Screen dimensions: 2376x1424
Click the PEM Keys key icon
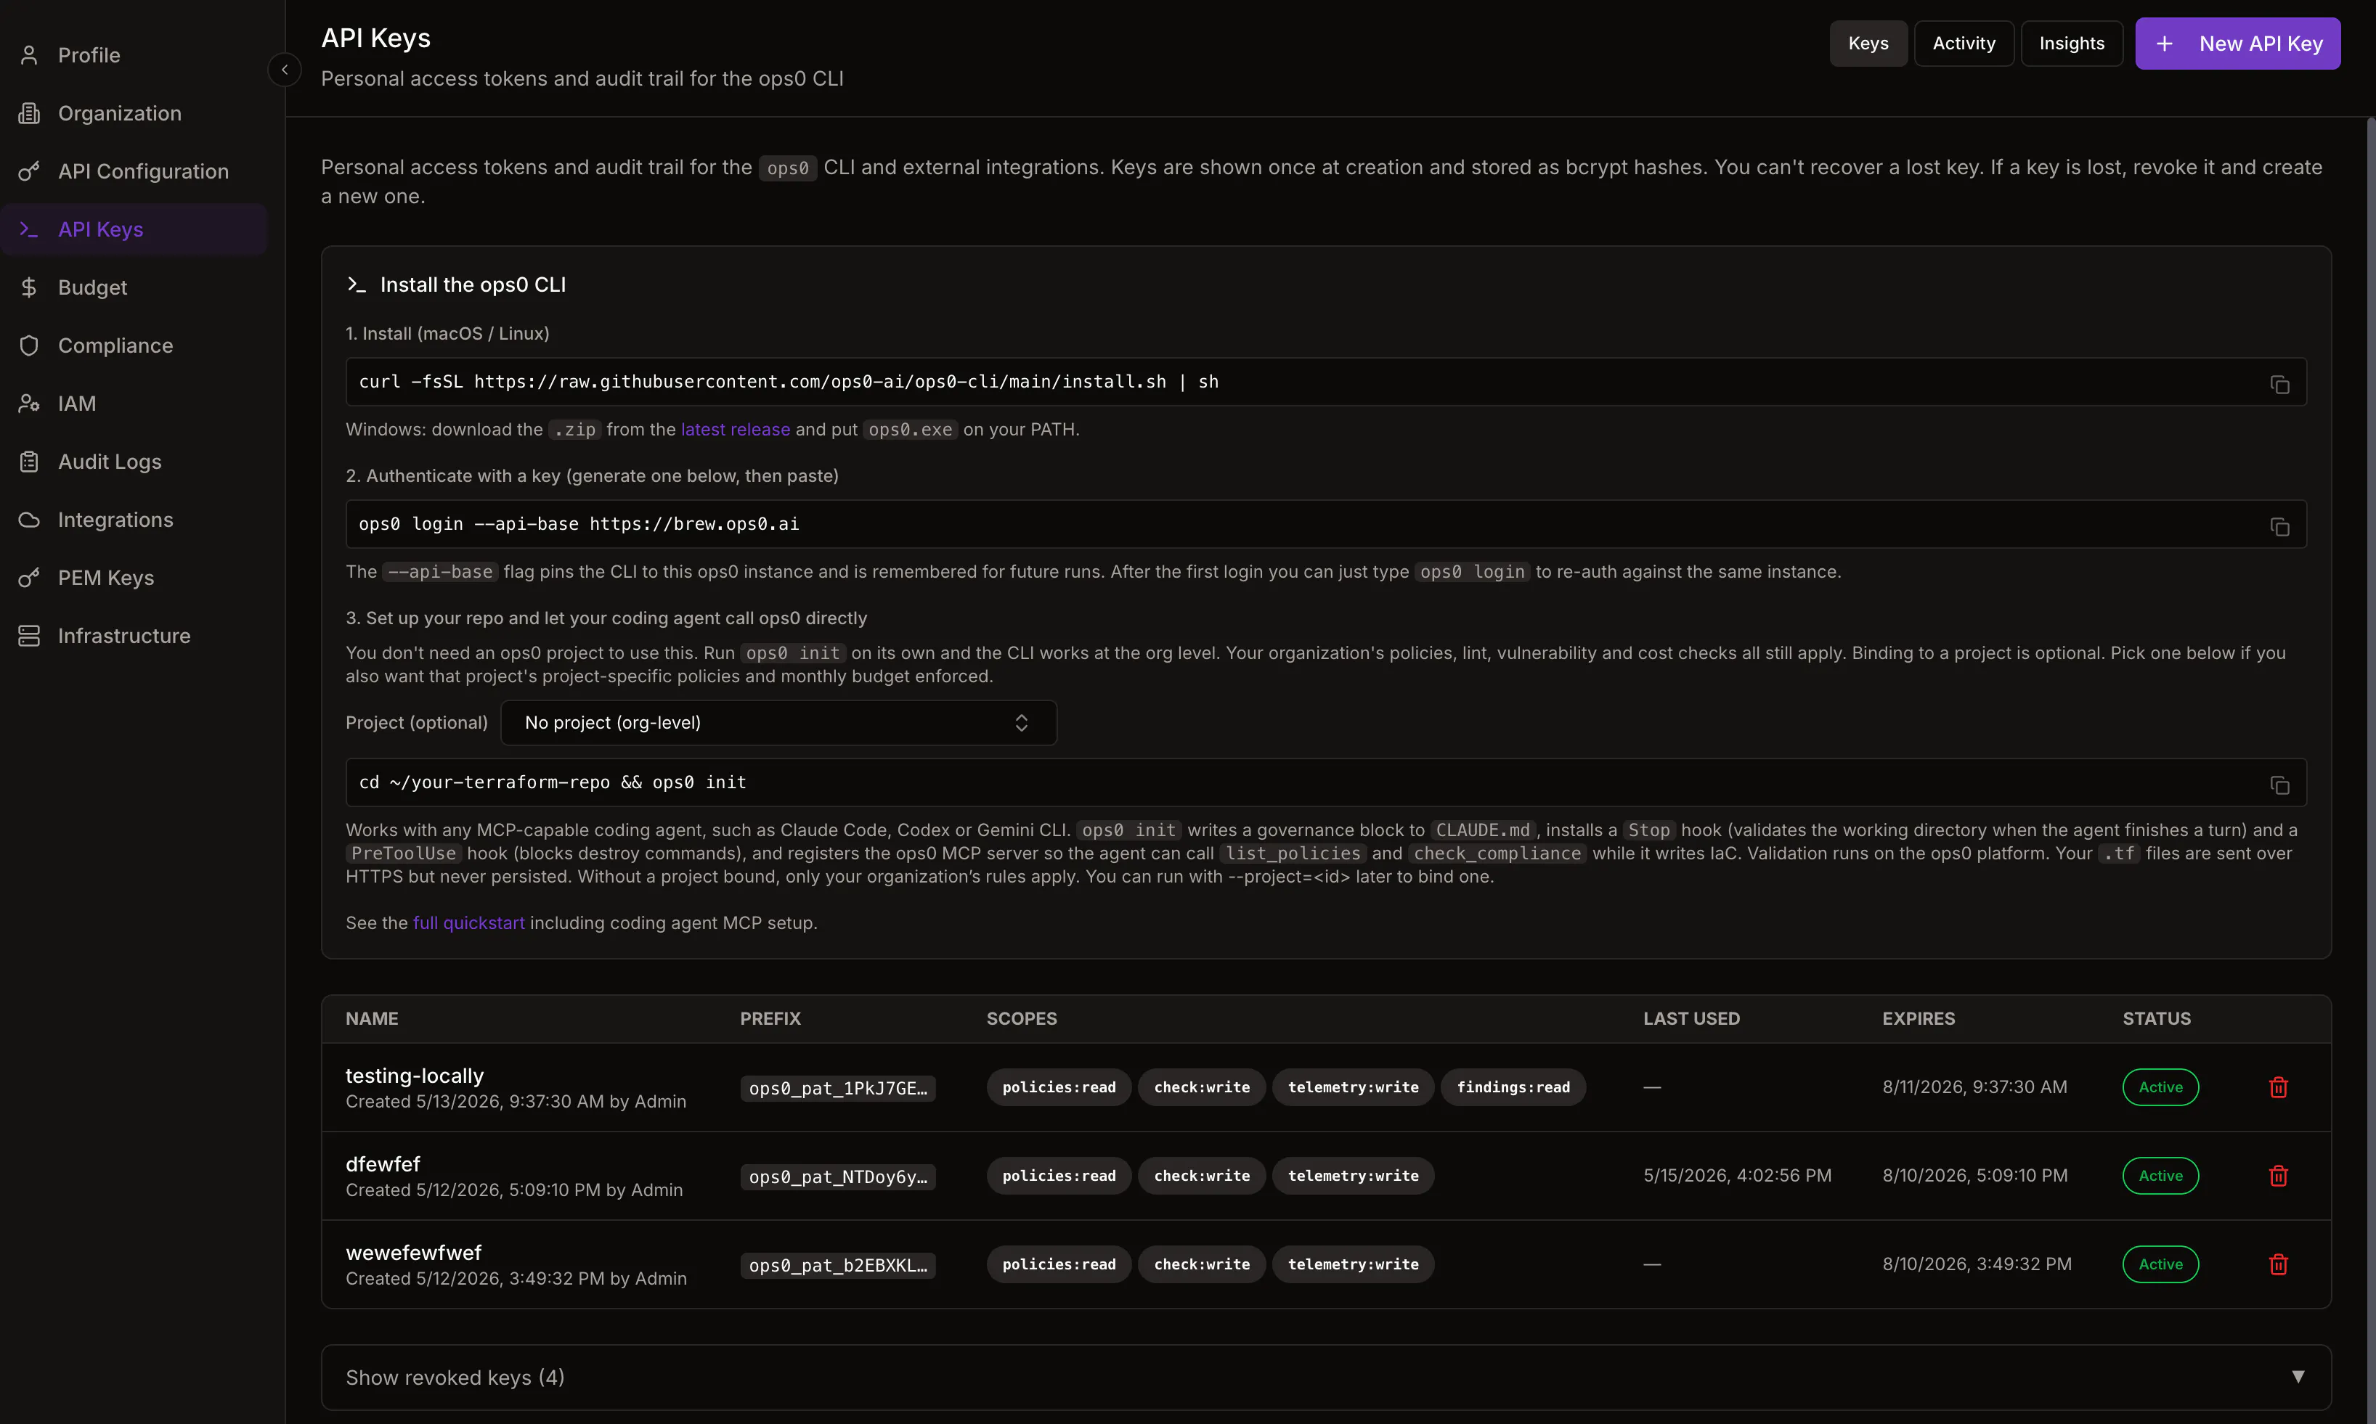[x=29, y=578]
